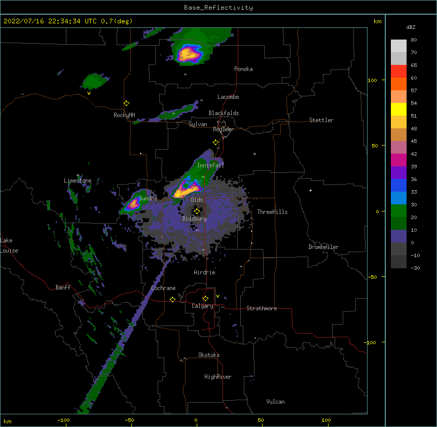Screen dimensions: 437x427
Task: Click the ThreeHills town label
Action: (x=272, y=212)
